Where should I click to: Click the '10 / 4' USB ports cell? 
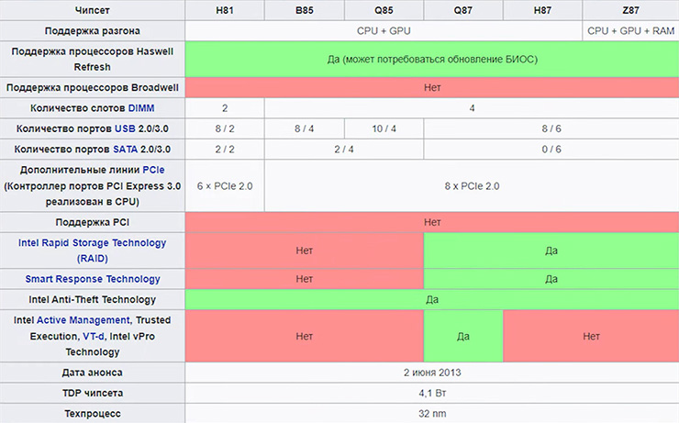tap(384, 128)
